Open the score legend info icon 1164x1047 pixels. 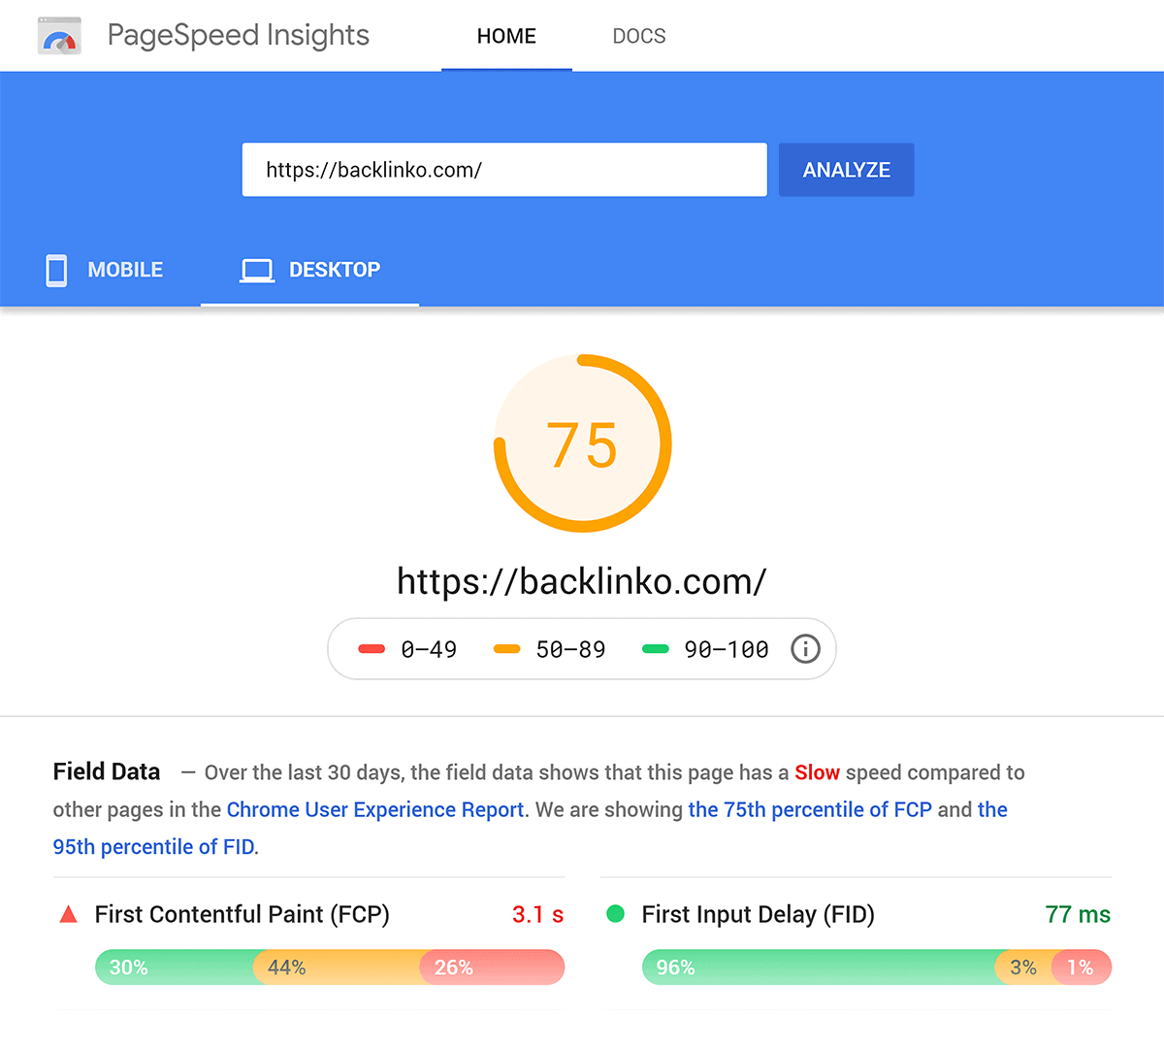click(805, 649)
